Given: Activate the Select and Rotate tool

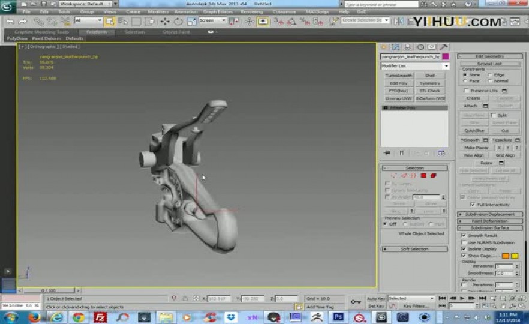Looking at the screenshot, I should click(178, 22).
